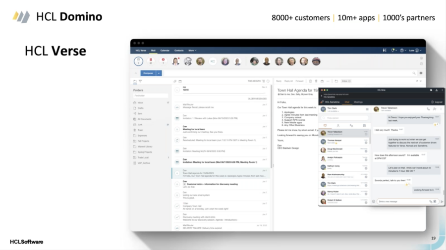Open the Verse settings gear
Image resolution: width=446 pixels, height=250 pixels.
tap(421, 73)
